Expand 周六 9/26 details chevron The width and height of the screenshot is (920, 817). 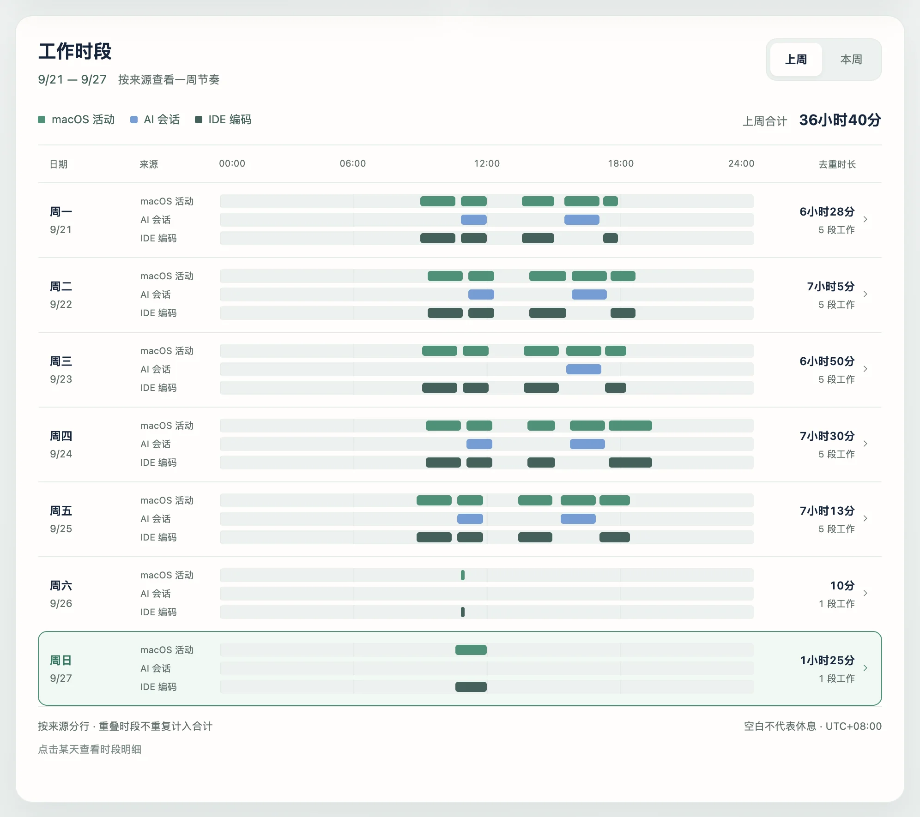pos(865,593)
